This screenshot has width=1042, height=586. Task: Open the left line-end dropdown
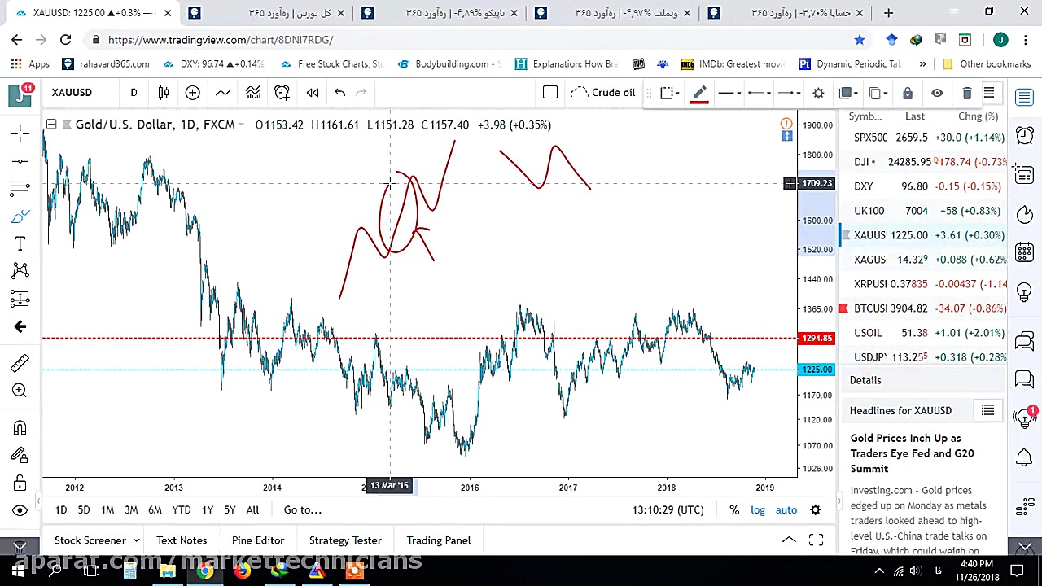tap(760, 93)
